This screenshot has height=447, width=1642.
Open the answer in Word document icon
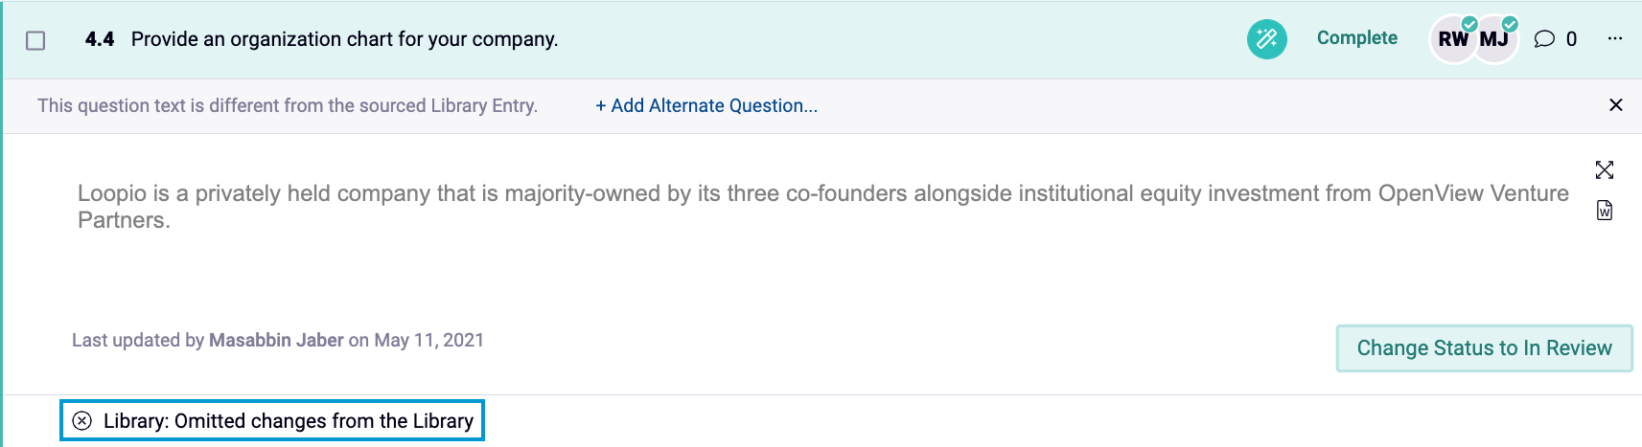point(1605,211)
